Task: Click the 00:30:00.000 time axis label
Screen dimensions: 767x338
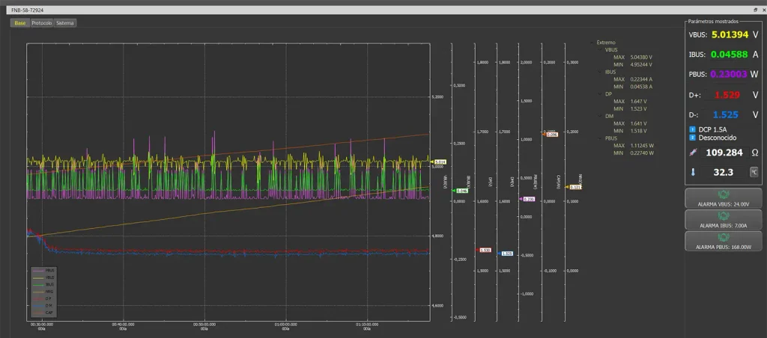Action: pyautogui.click(x=42, y=325)
